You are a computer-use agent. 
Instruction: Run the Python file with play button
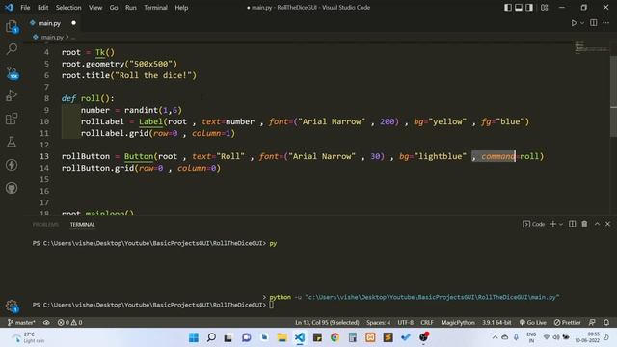pyautogui.click(x=575, y=23)
